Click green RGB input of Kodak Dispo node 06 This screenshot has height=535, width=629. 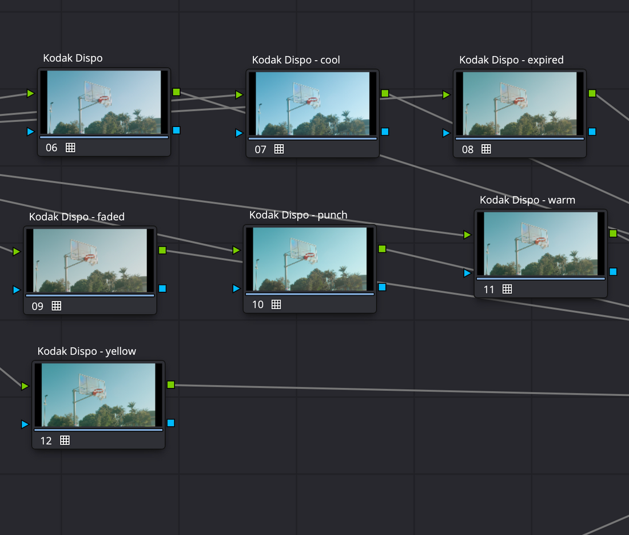[30, 93]
